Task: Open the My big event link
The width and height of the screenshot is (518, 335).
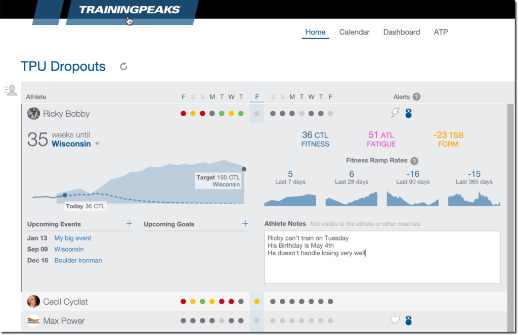Action: [73, 238]
